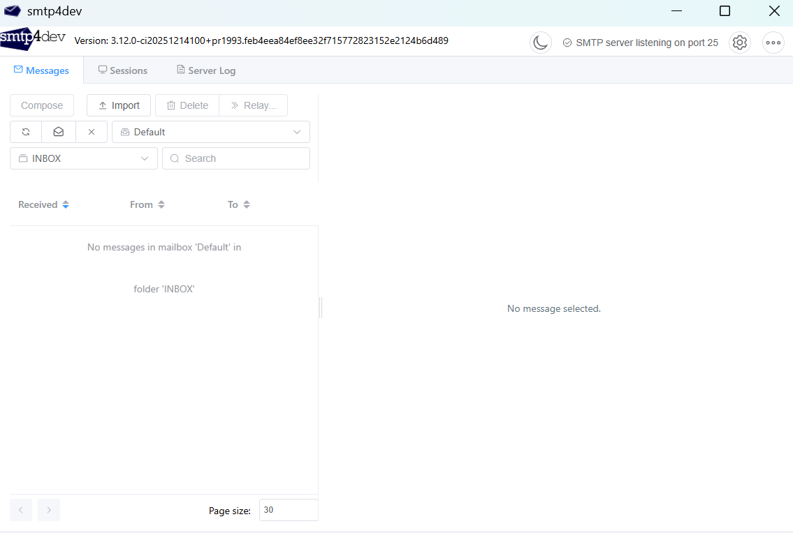The image size is (793, 533).
Task: Open the Server Log tab
Action: click(206, 70)
